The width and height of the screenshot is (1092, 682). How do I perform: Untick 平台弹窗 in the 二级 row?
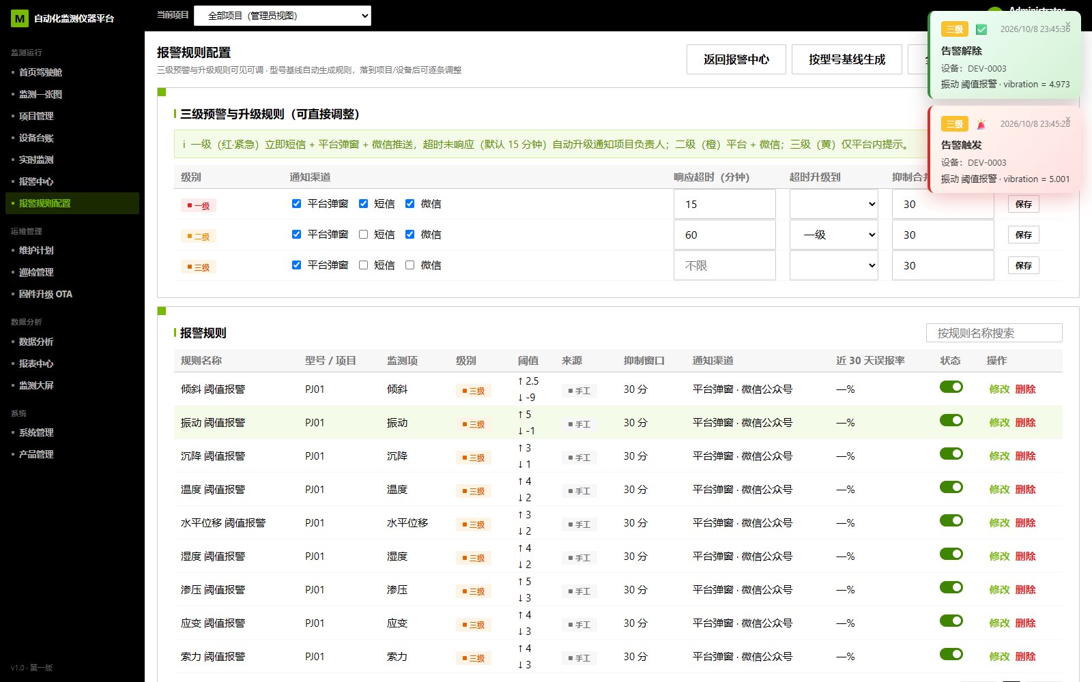(x=297, y=235)
